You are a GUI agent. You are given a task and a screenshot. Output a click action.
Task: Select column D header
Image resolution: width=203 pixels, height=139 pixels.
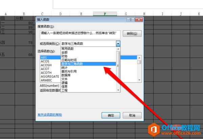[61, 14]
